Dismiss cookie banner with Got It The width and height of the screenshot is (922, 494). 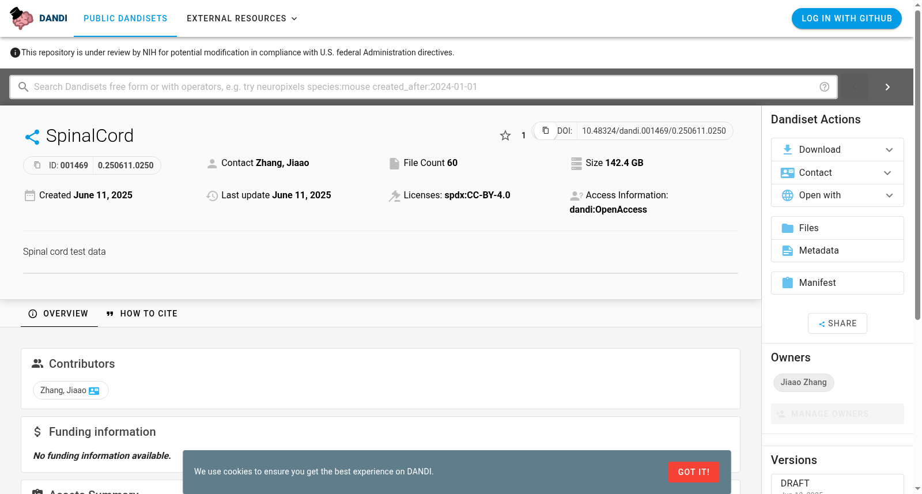point(693,472)
